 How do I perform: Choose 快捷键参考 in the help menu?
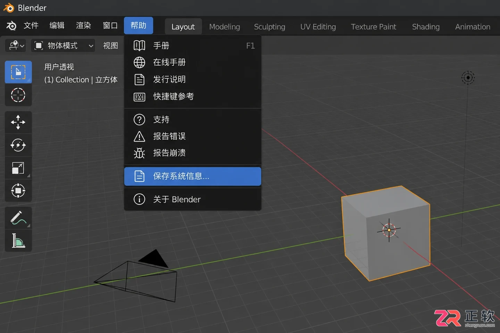pos(193,96)
